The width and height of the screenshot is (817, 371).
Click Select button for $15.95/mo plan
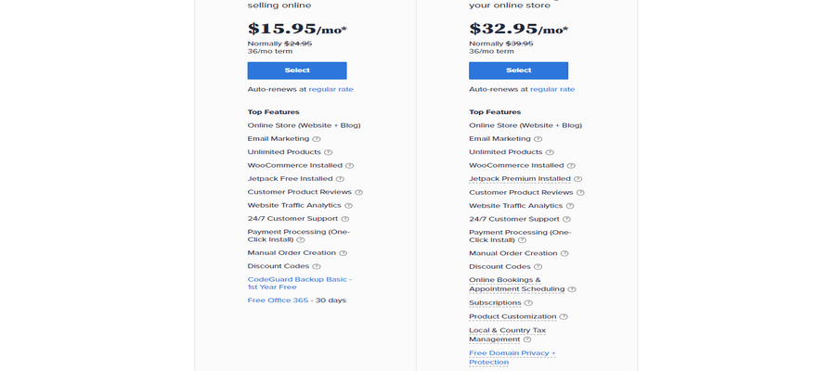point(297,70)
